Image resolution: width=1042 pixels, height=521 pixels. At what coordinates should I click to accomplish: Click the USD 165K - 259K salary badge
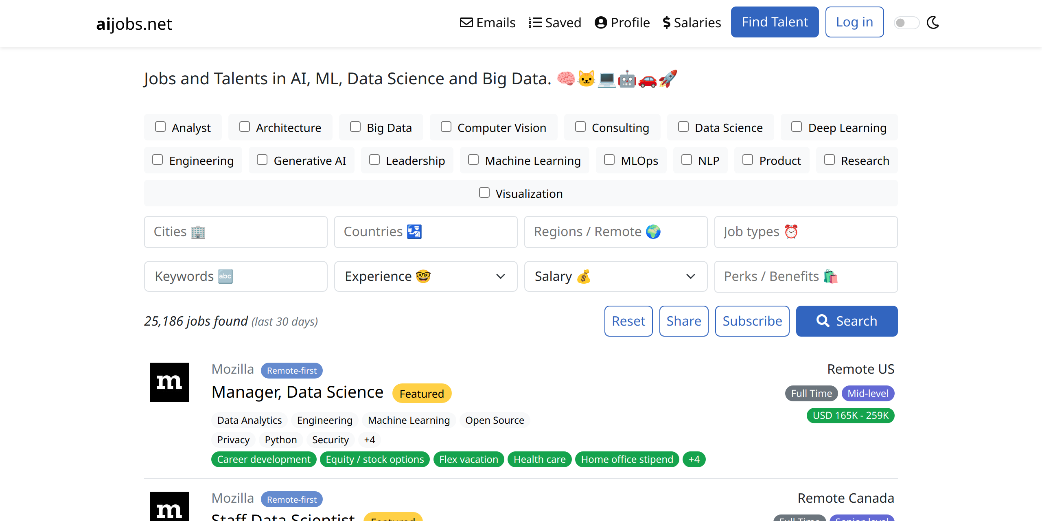(x=850, y=416)
